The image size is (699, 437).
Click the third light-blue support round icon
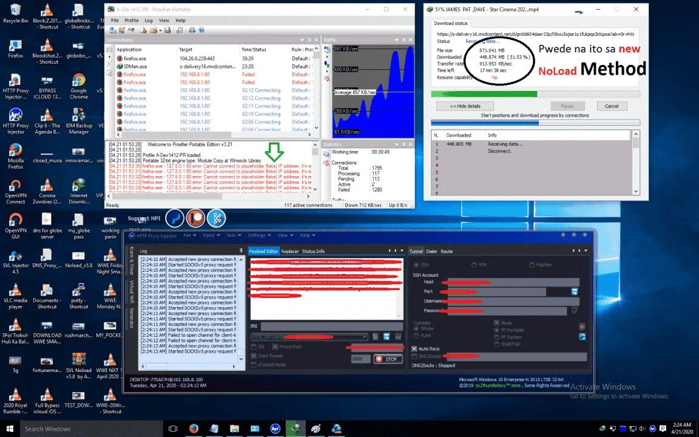click(x=217, y=218)
